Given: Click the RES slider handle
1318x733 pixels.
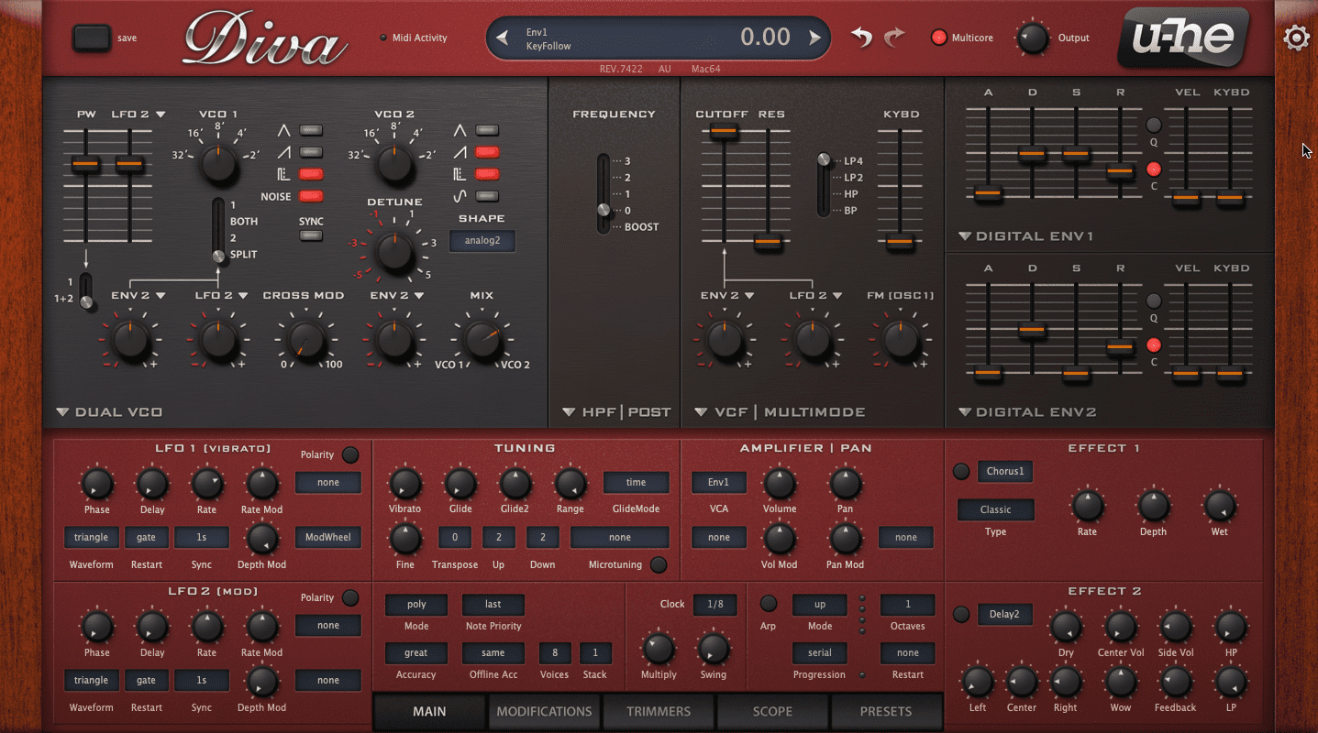Looking at the screenshot, I should [x=768, y=243].
